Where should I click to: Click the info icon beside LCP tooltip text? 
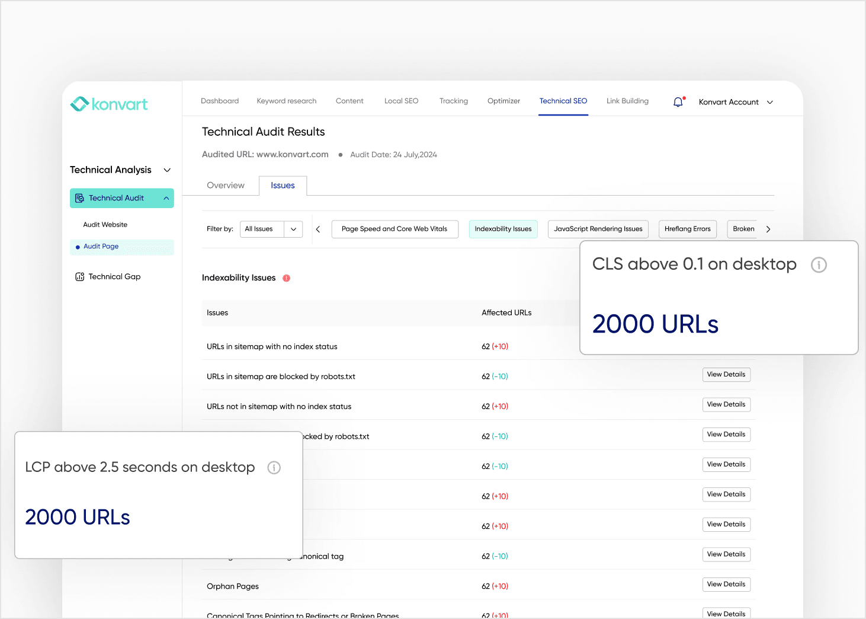pyautogui.click(x=274, y=468)
